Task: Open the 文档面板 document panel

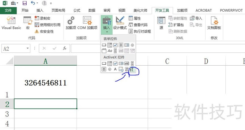Action: point(214,23)
